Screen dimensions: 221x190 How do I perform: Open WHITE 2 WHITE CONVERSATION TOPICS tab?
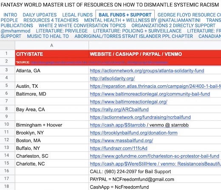coord(82,25)
